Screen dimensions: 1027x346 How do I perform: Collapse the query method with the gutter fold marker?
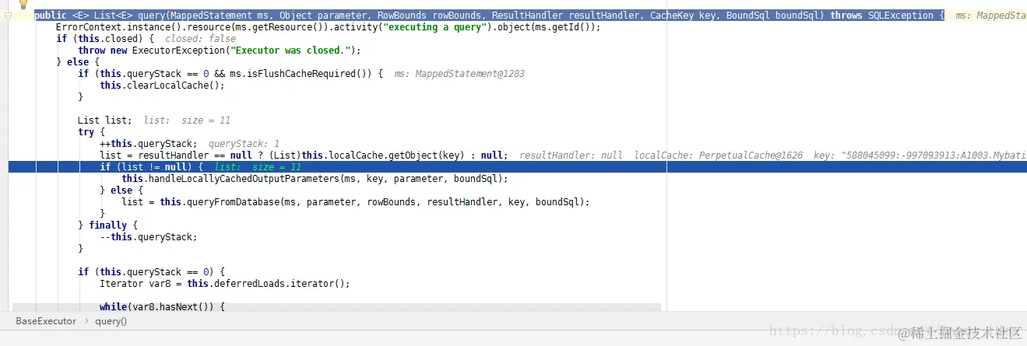[x=8, y=16]
